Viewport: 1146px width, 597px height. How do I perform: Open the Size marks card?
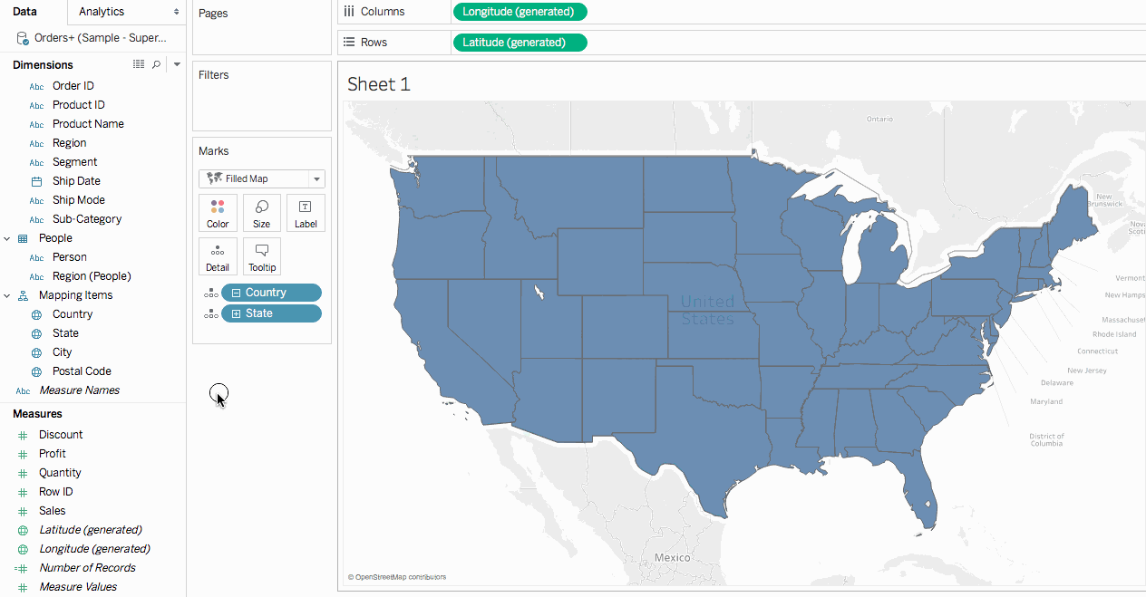point(261,213)
